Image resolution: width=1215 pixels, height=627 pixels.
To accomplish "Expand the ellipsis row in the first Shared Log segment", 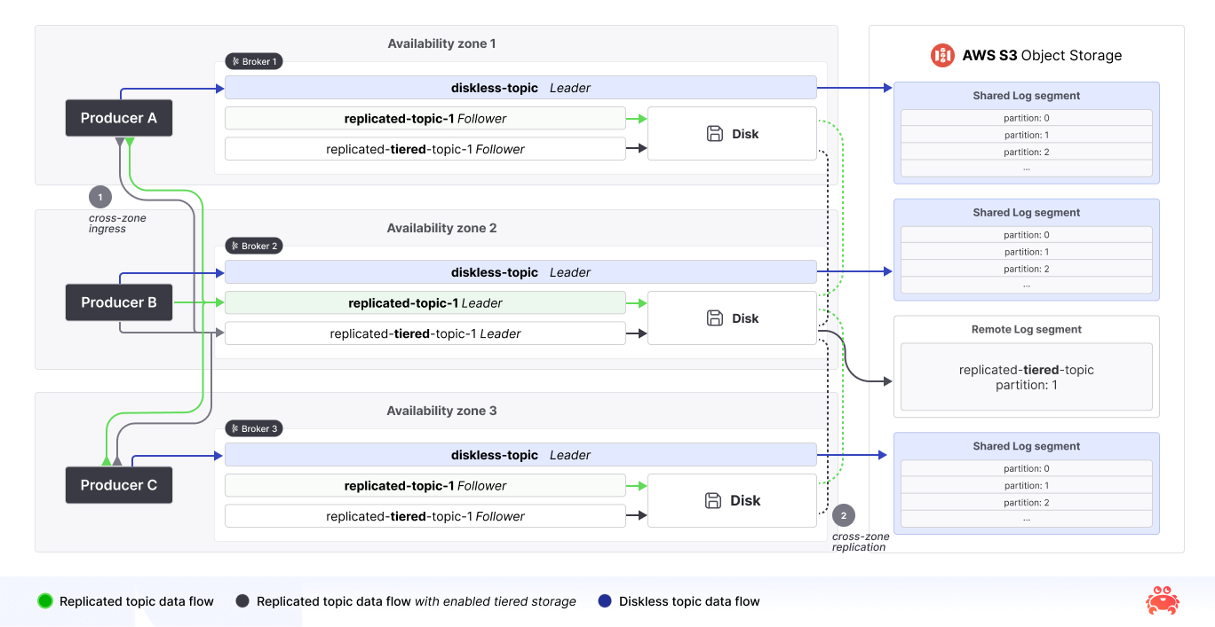I will click(x=1026, y=168).
